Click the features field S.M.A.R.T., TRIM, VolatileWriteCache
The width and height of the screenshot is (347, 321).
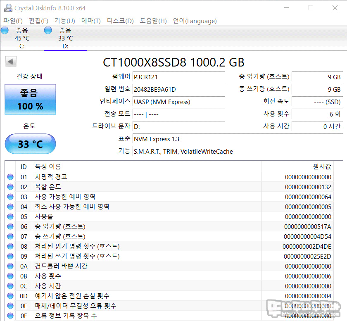click(x=238, y=152)
